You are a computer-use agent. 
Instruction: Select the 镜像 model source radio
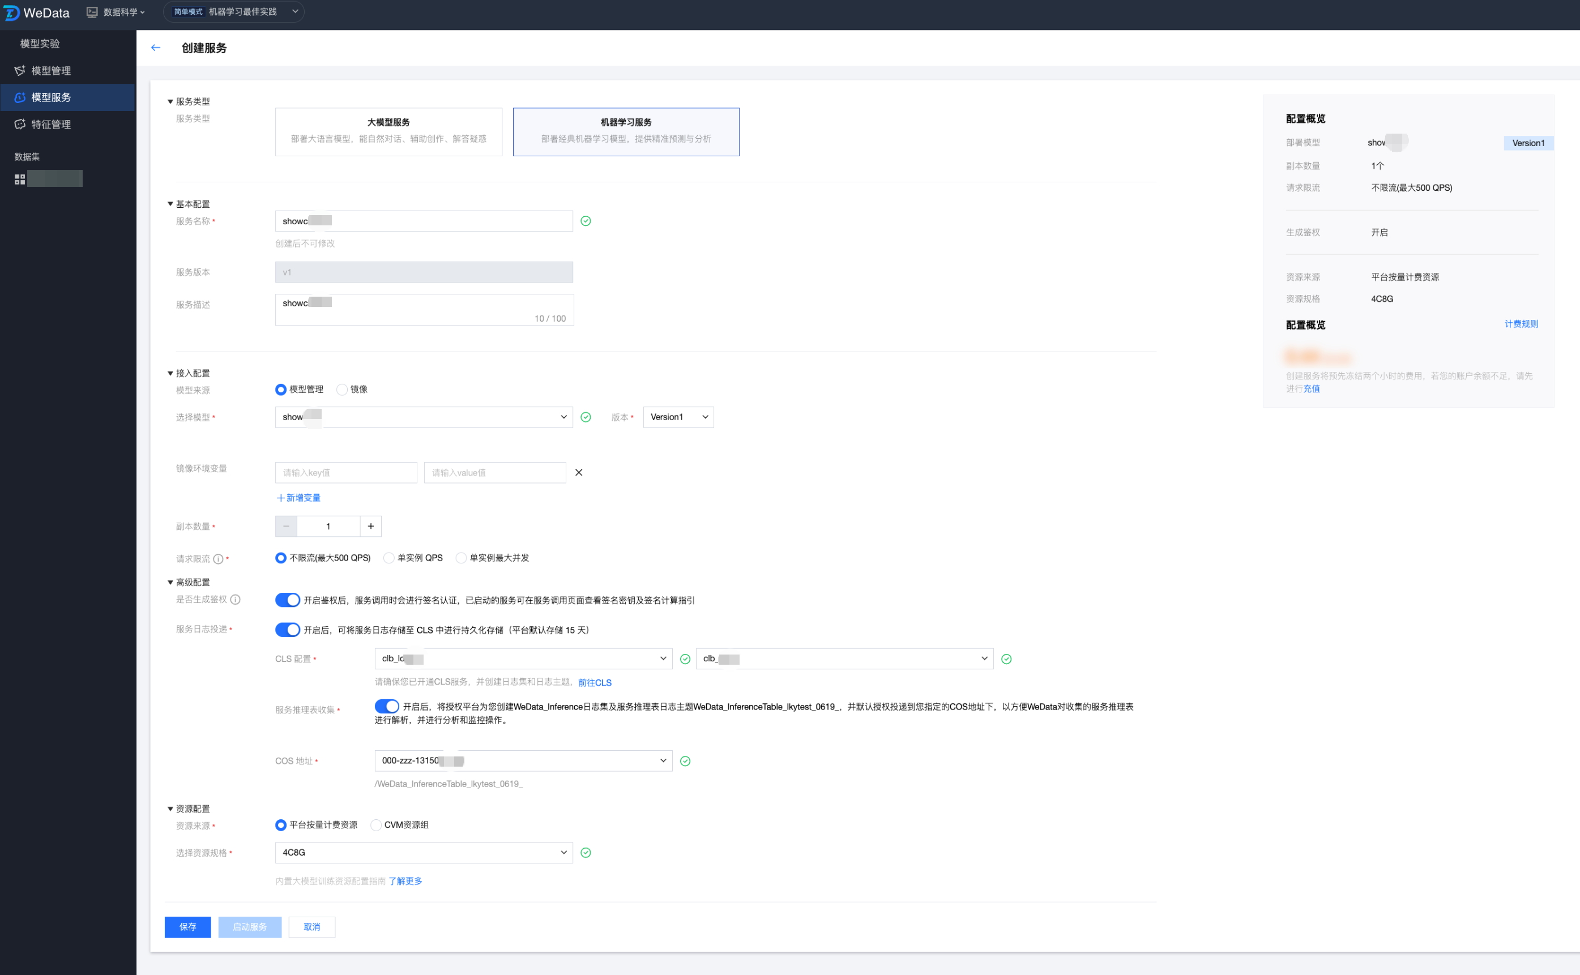tap(343, 390)
